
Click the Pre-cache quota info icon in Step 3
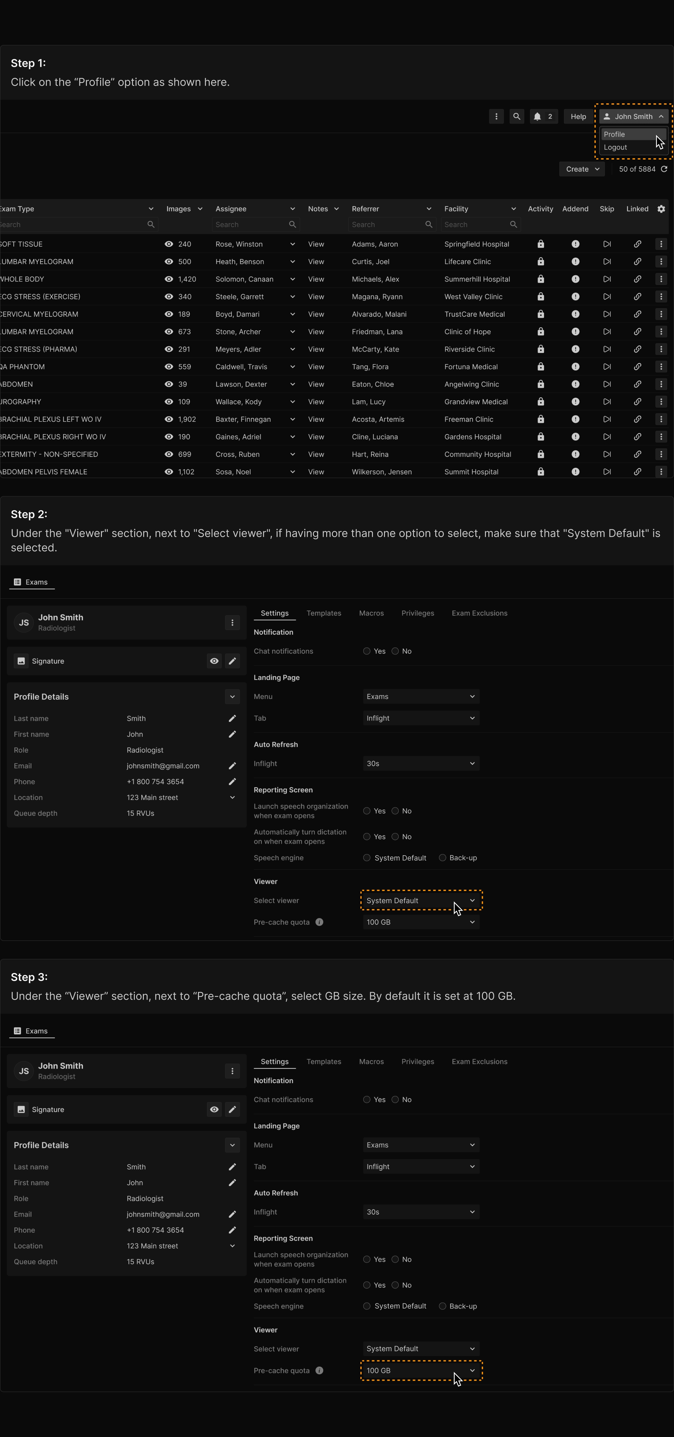319,1370
